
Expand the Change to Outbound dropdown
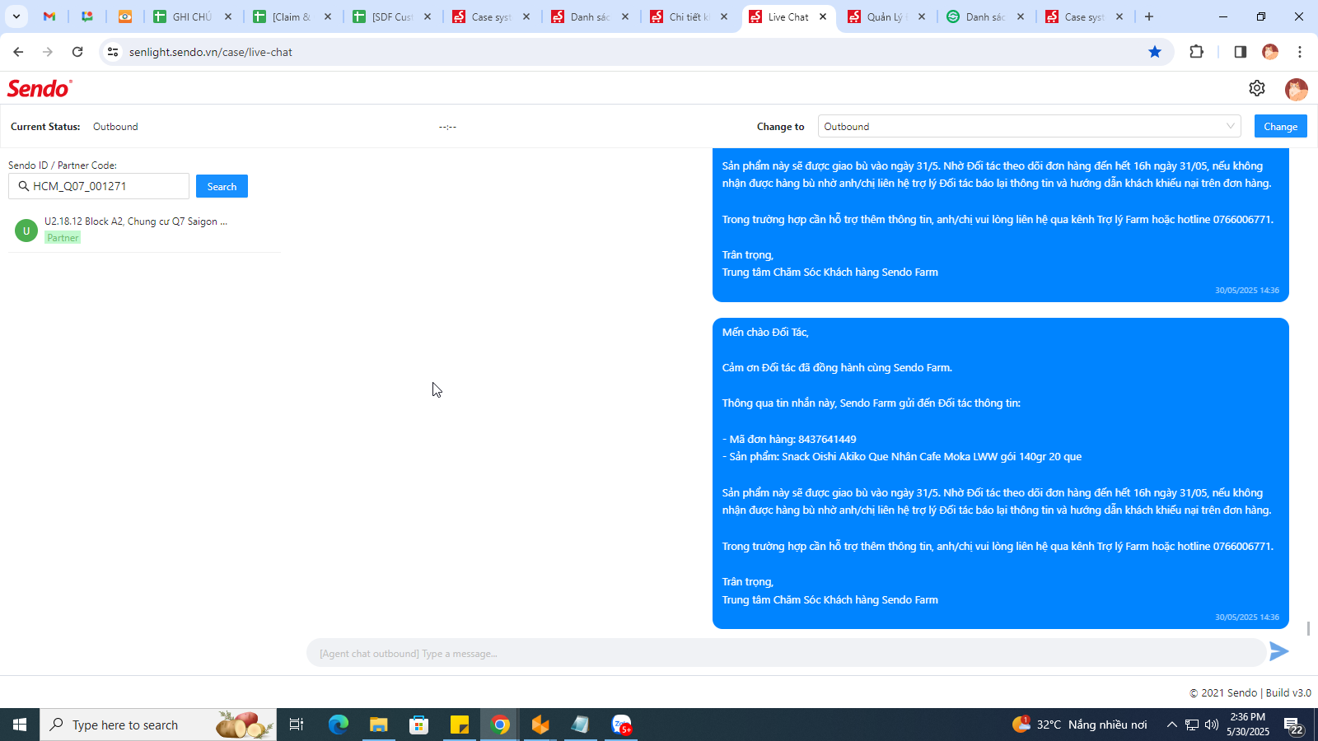[1029, 126]
